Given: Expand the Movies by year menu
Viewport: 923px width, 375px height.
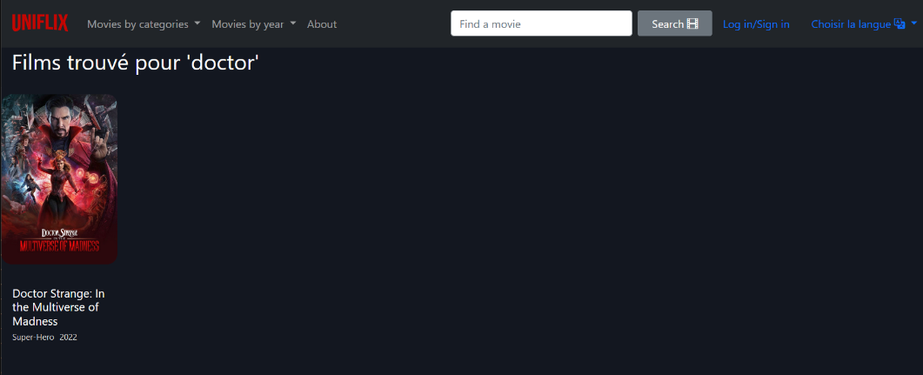Looking at the screenshot, I should [x=253, y=23].
